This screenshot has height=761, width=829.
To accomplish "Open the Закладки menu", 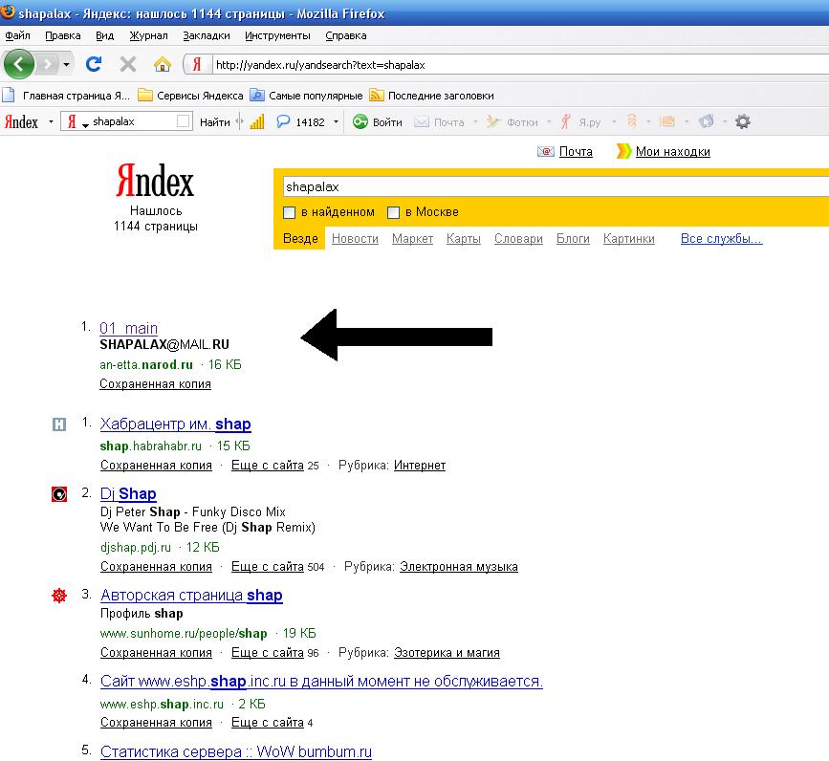I will pos(207,36).
